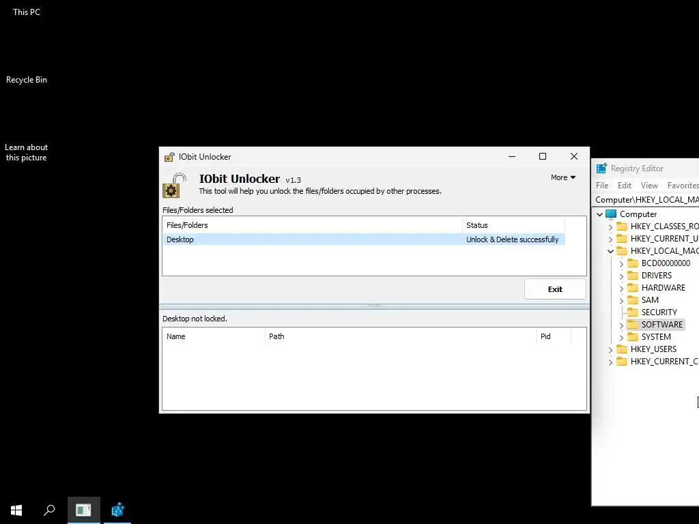Click the IObit Unlocker title bar icon
Screen dimensions: 699x524
click(x=169, y=157)
